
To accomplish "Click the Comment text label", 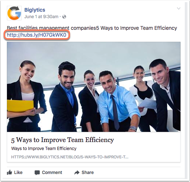I will coord(52,173).
